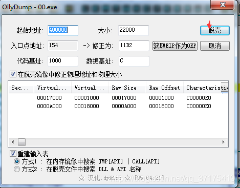Click the horizontal scrollbar thumb
Image resolution: width=240 pixels, height=188 pixels.
pyautogui.click(x=21, y=142)
